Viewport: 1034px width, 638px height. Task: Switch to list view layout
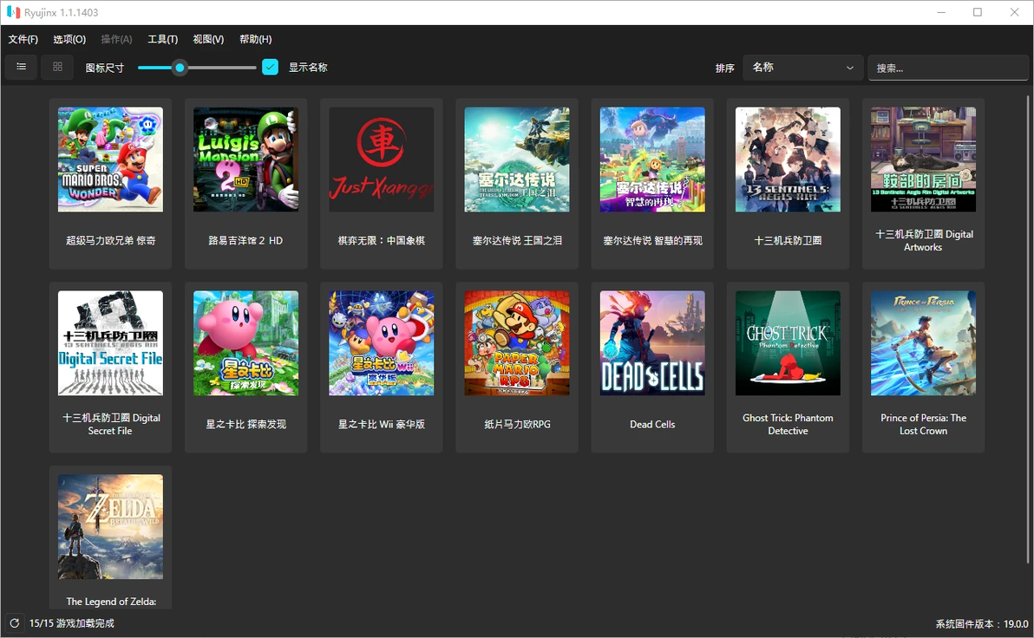click(x=21, y=67)
